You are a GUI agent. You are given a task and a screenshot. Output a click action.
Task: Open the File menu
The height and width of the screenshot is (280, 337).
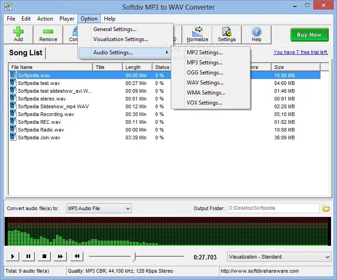[11, 19]
